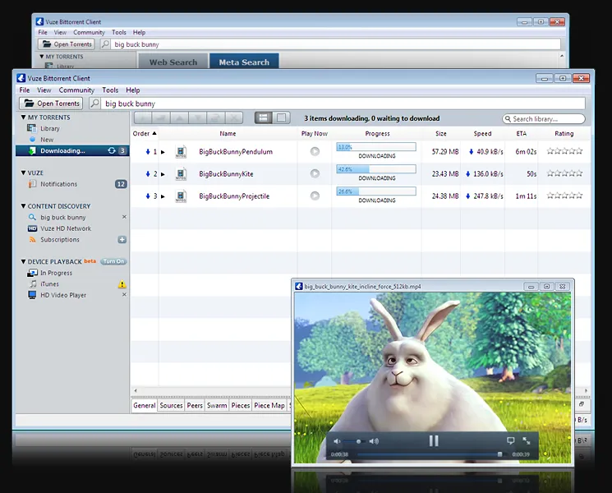Open Vuze HD Network
Screen dimensions: 612x493
66,228
